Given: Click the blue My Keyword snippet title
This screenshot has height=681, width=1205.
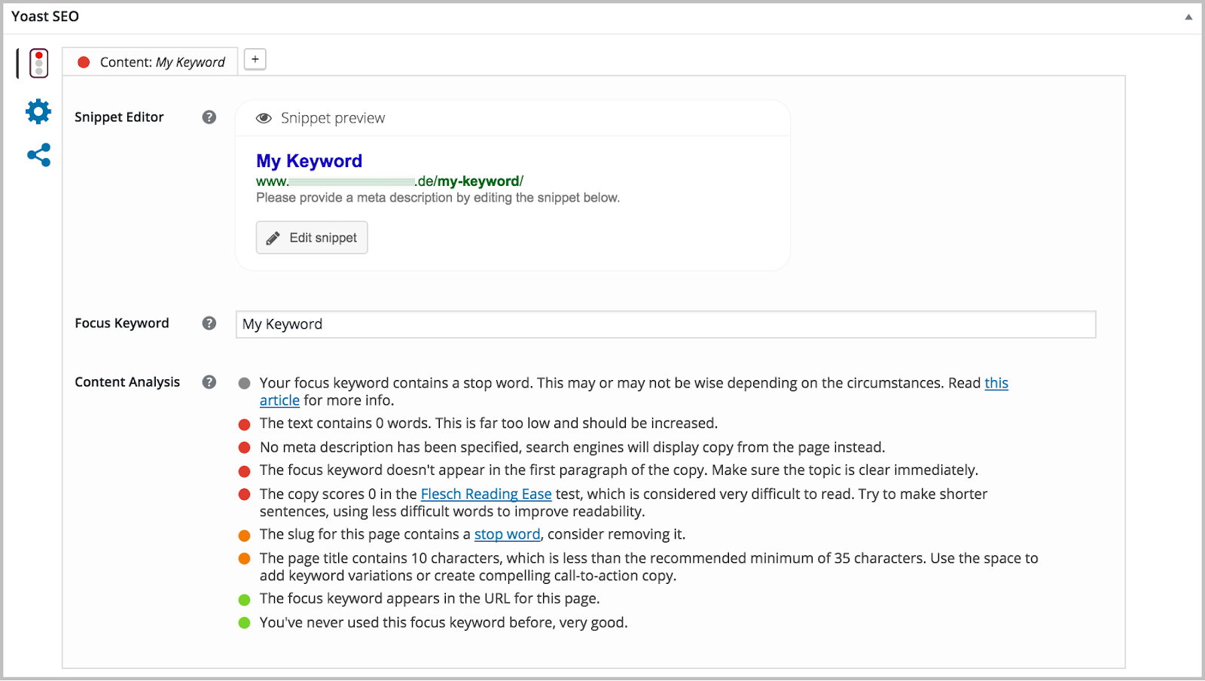Looking at the screenshot, I should click(309, 161).
